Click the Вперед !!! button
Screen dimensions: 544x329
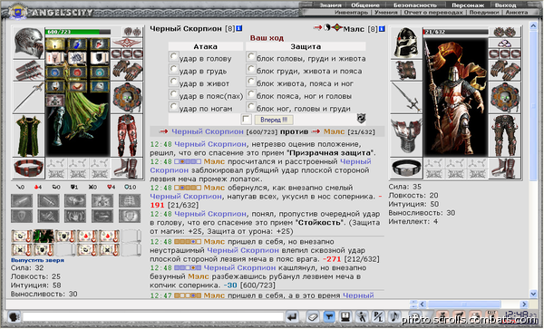tap(274, 120)
